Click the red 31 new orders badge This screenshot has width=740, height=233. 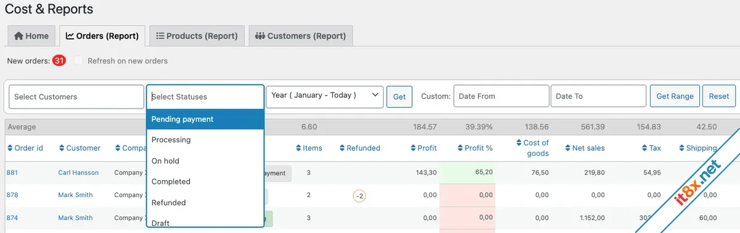pyautogui.click(x=59, y=61)
